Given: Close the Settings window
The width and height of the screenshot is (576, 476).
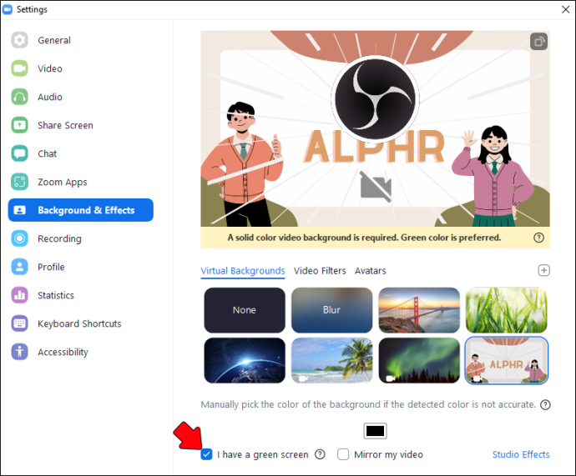Looking at the screenshot, I should (x=566, y=9).
